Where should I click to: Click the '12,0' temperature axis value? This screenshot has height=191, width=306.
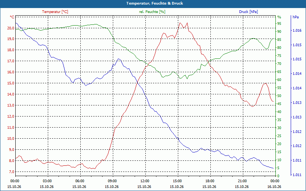[11, 117]
